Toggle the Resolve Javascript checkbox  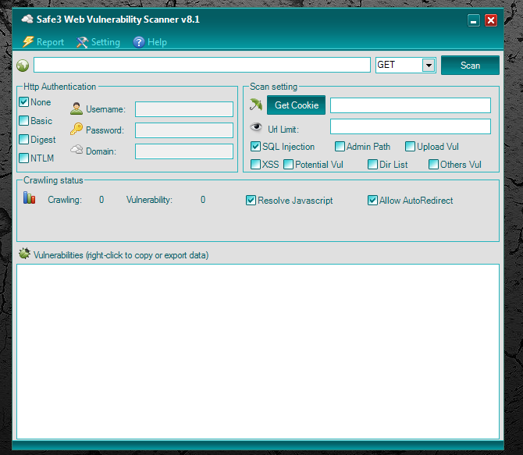tap(251, 201)
